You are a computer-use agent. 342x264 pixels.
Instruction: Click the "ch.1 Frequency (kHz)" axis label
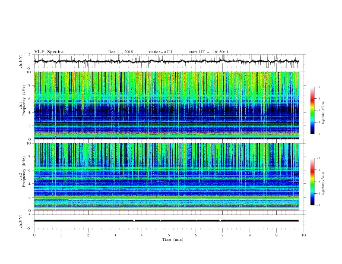22,100
